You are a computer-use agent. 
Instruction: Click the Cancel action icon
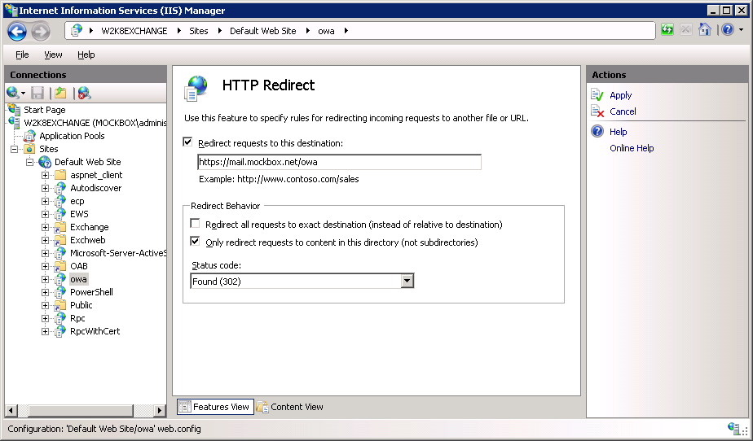click(597, 111)
